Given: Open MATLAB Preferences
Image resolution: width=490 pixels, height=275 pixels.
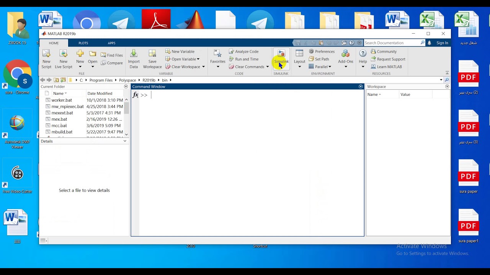Looking at the screenshot, I should pos(322,52).
